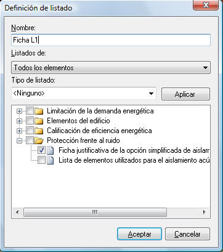Expand the Limitación de la demanda energética node
Viewport: 223px width, 252px height.
19,112
